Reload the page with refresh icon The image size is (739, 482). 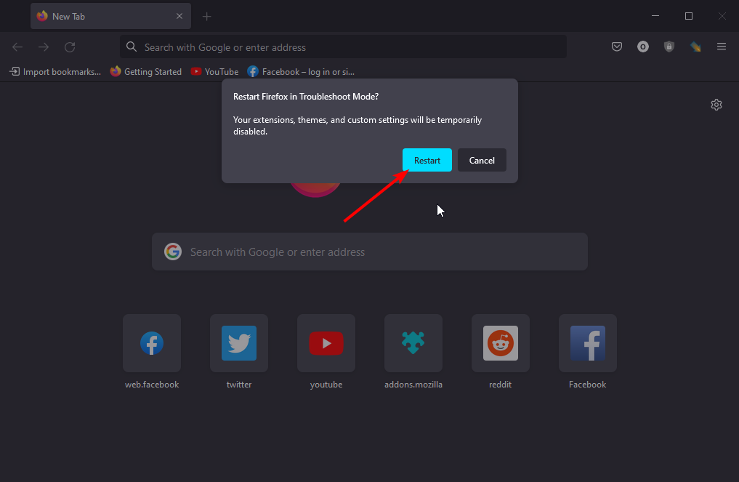pyautogui.click(x=70, y=47)
